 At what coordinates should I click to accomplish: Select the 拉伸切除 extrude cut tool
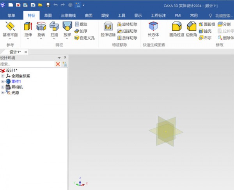click(x=108, y=29)
